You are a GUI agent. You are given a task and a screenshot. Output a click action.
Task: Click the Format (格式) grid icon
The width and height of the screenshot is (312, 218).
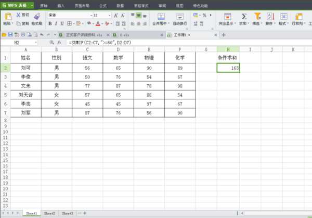point(283,16)
